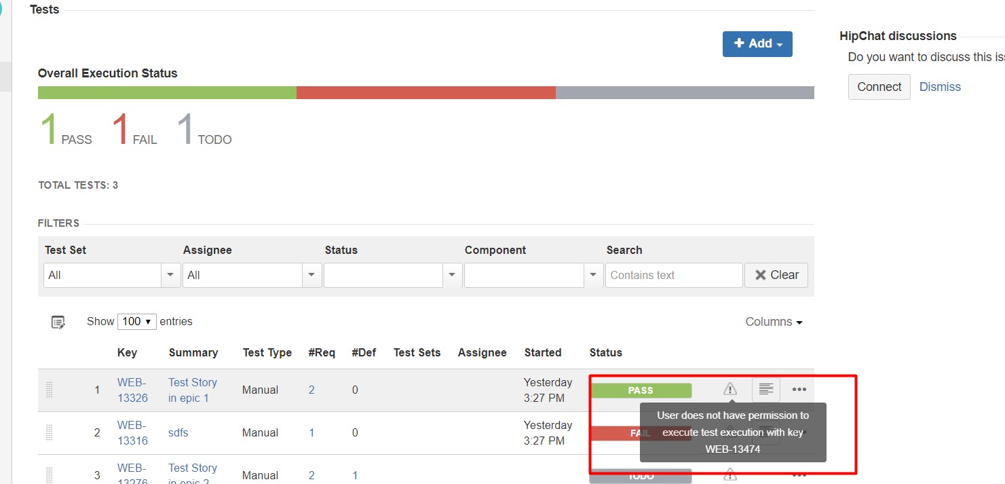Screen dimensions: 1005x484
Task: Expand the Test Set filter dropdown
Action: [x=170, y=275]
